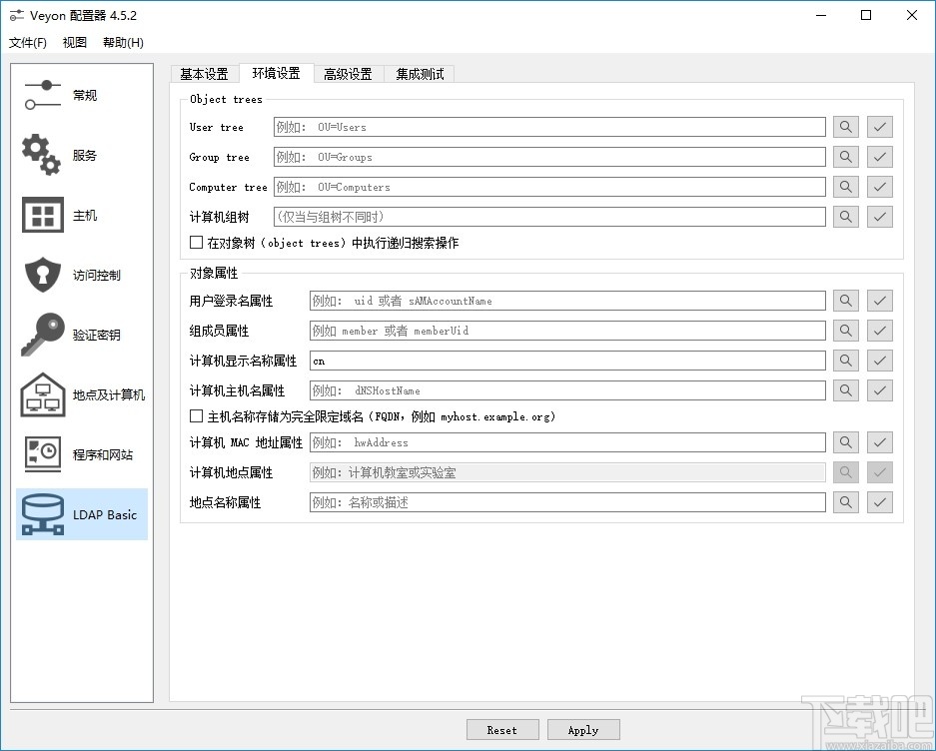The image size is (936, 751).
Task: Switch to the 高级设置 tab
Action: (x=348, y=73)
